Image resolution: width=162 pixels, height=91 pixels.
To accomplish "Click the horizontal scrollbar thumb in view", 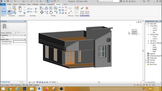I will 99,82.
